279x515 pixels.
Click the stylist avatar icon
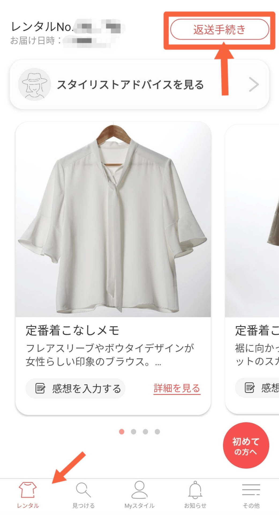pos(35,84)
